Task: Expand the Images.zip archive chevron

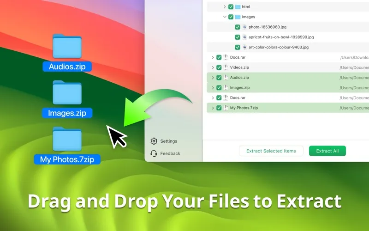Action: (213, 88)
